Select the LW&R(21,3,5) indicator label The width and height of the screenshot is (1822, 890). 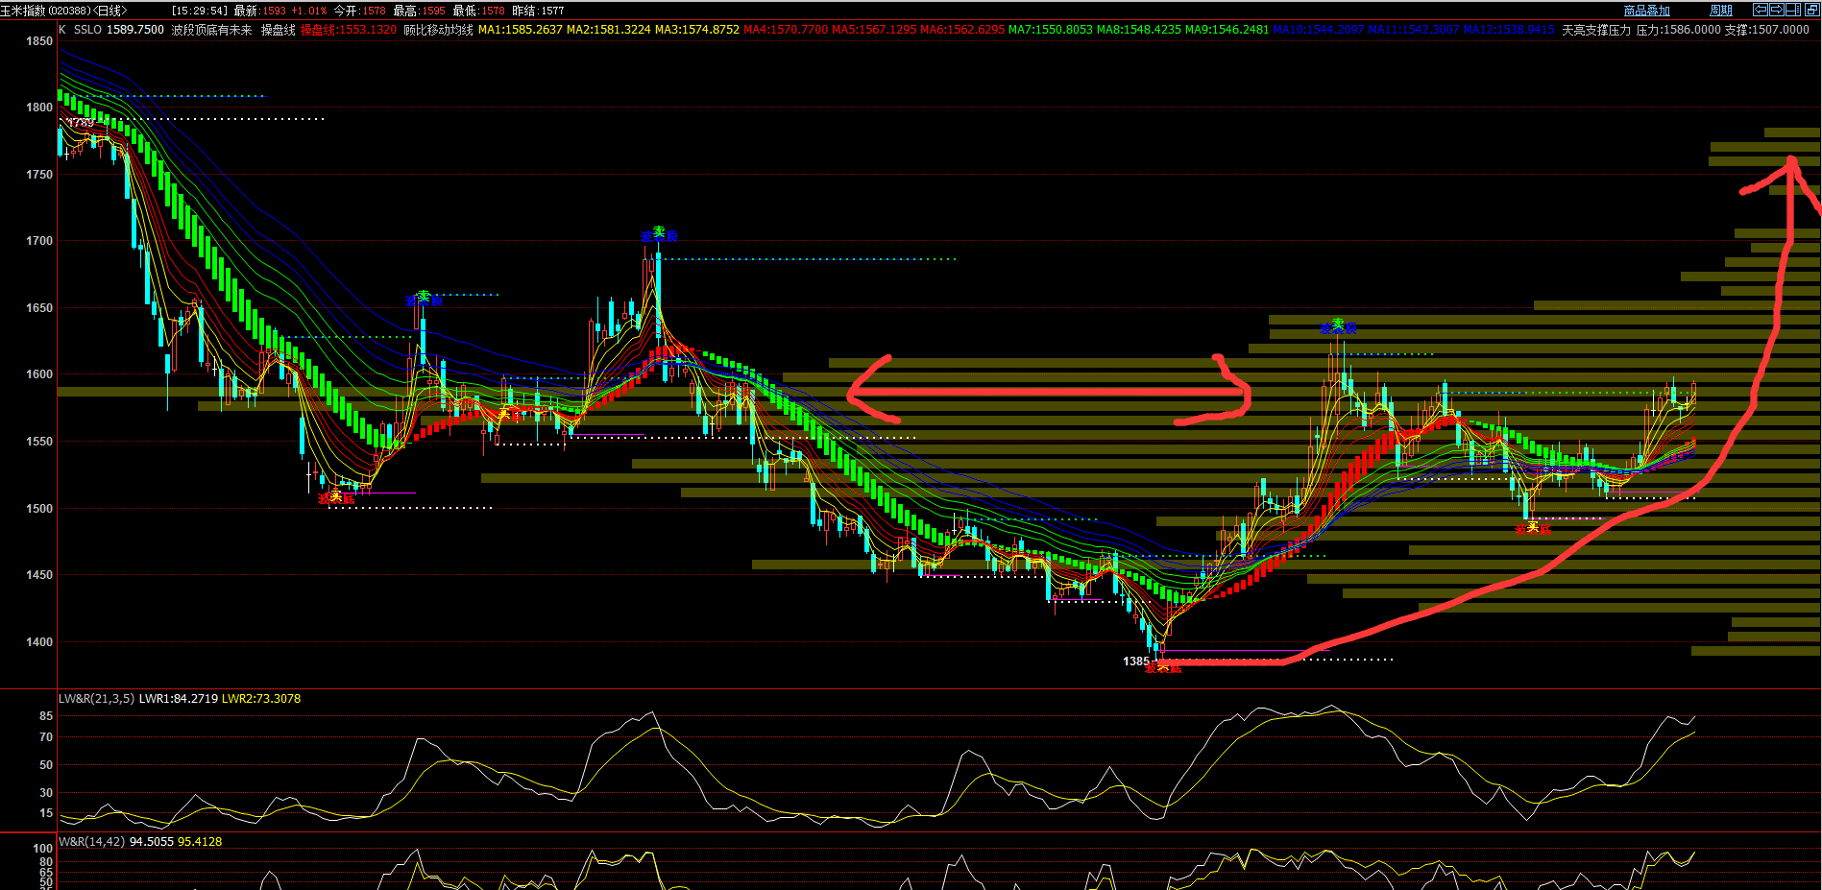tap(96, 699)
